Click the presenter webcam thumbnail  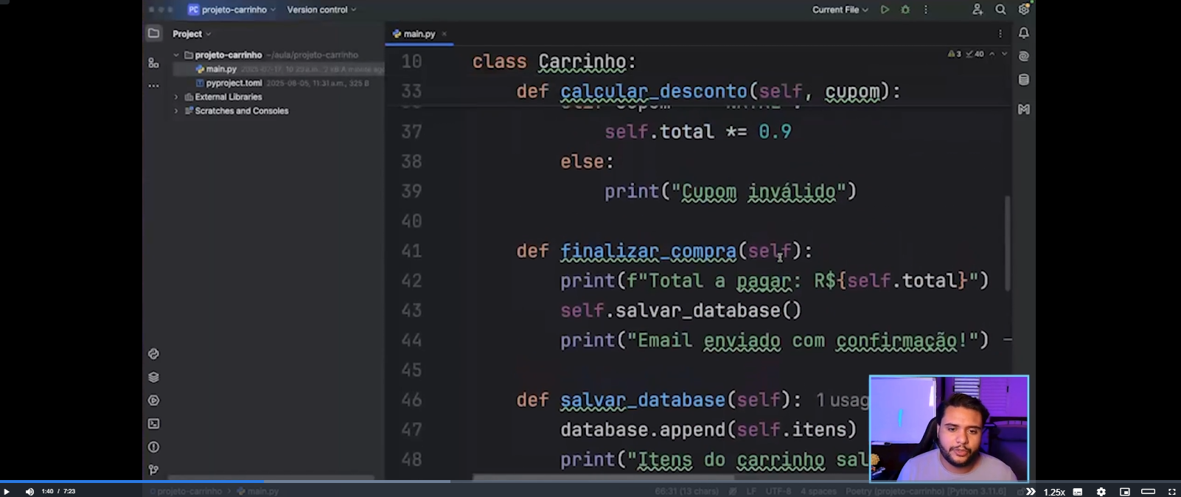[949, 428]
